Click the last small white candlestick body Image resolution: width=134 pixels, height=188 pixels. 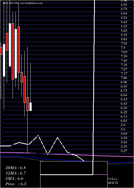click(x=31, y=107)
